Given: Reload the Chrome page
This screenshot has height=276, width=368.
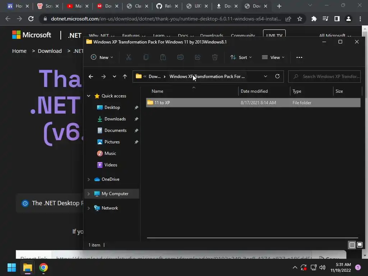Looking at the screenshot, I should click(31, 19).
